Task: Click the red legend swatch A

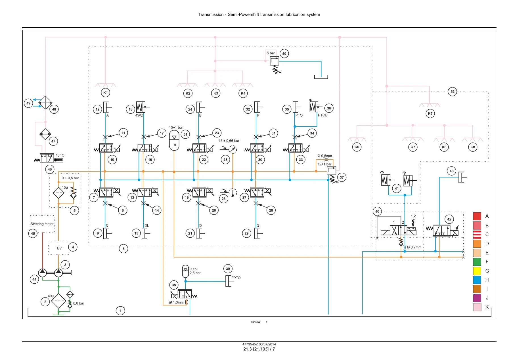Action: point(477,216)
